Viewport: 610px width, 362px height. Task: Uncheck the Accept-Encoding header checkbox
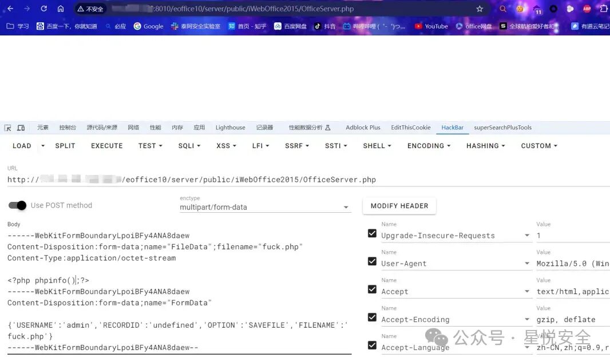click(372, 317)
